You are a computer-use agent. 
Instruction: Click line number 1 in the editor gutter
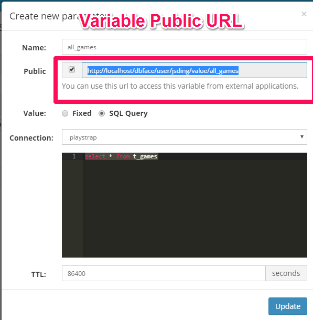pyautogui.click(x=74, y=156)
